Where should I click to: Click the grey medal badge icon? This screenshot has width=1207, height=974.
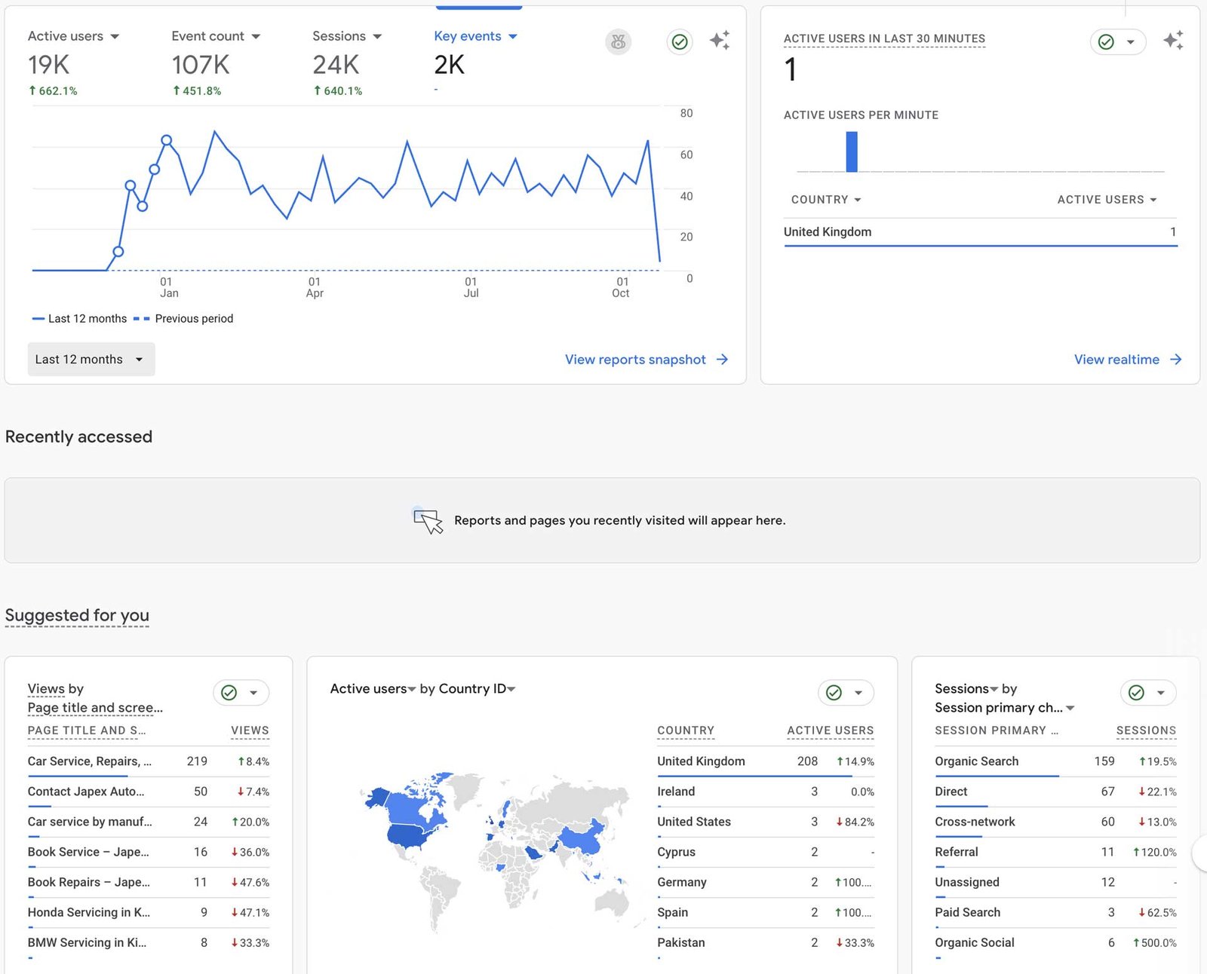(618, 42)
